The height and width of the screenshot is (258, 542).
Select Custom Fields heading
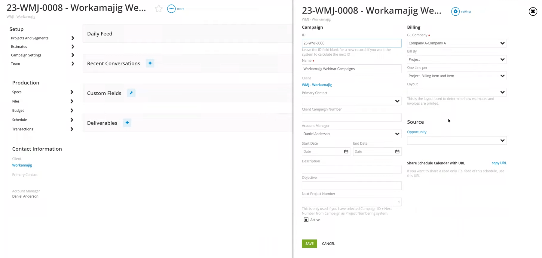(104, 93)
